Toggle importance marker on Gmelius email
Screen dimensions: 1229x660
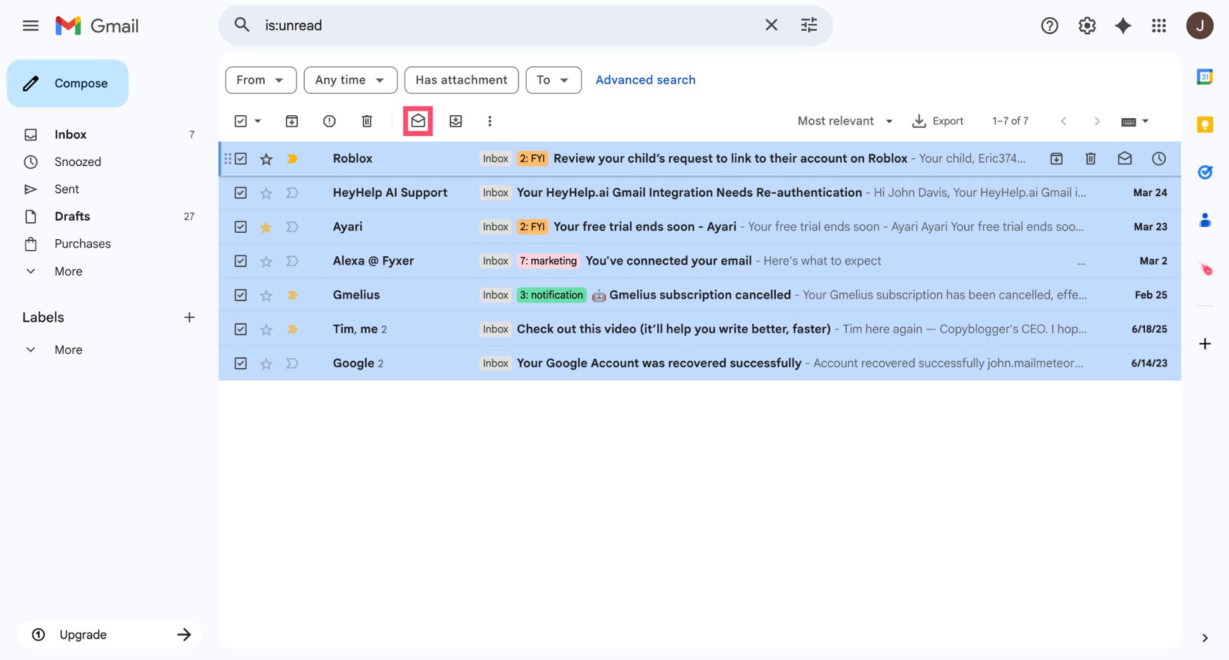pyautogui.click(x=292, y=295)
